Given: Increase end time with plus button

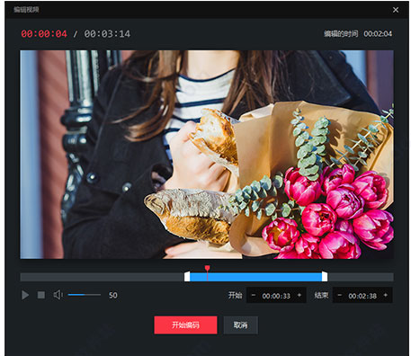Looking at the screenshot, I should 386,296.
